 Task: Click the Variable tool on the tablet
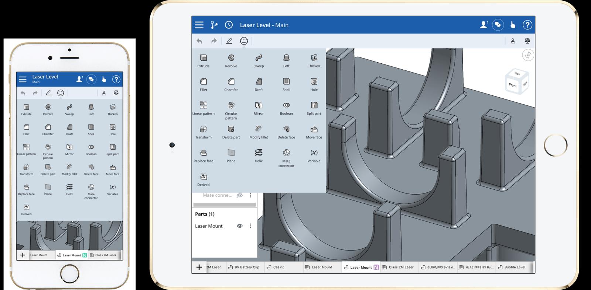point(314,155)
